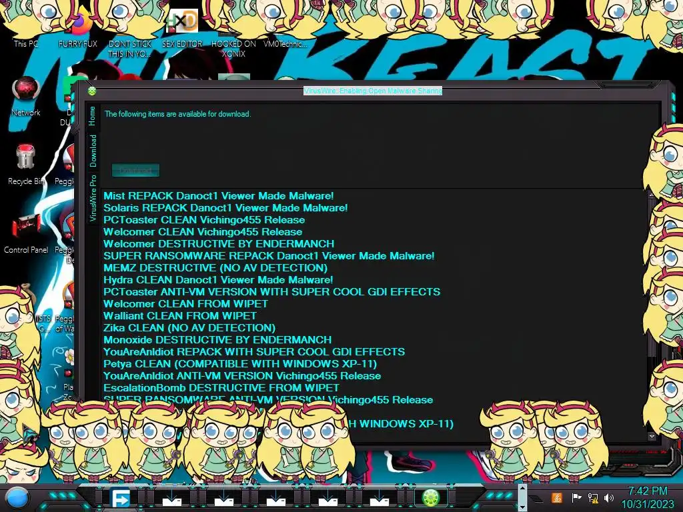Screen dimensions: 683x512
Task: Select 'YouAreAnIdiot REPACK WITH SUPER COOL GDI EFFECTS' row
Action: (254, 352)
